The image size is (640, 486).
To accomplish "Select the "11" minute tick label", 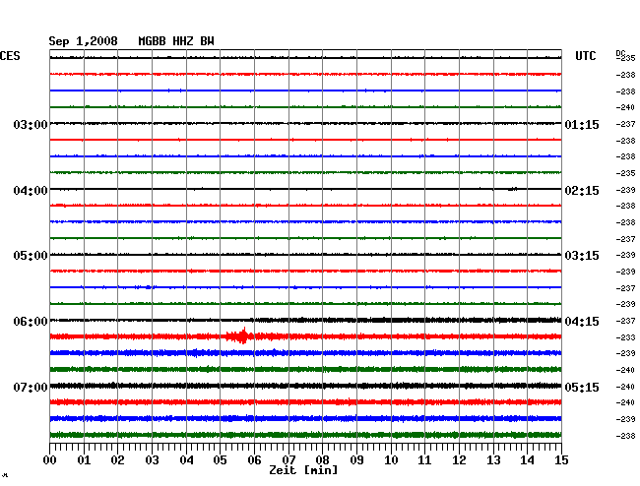I will click(424, 460).
